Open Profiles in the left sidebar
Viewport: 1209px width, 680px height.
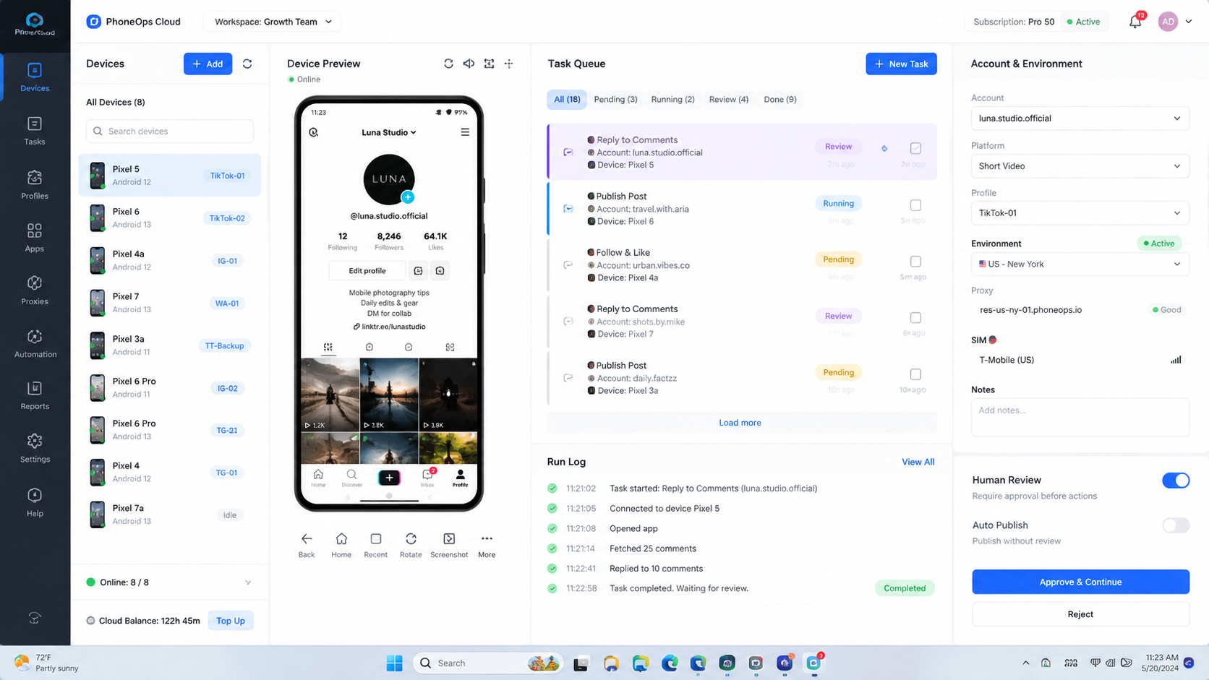pyautogui.click(x=35, y=185)
